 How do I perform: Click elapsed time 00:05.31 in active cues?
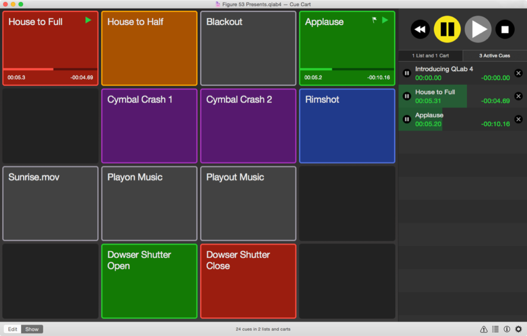click(x=428, y=101)
